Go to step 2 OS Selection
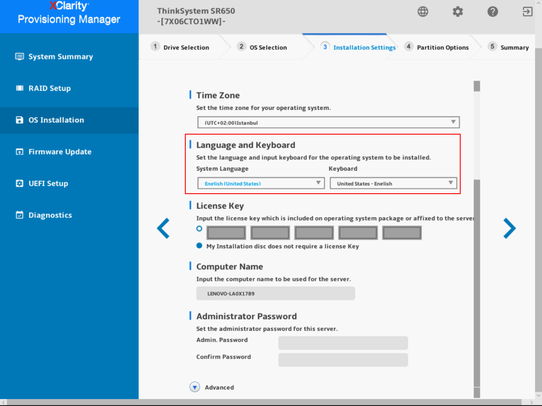542x406 pixels. click(x=262, y=47)
